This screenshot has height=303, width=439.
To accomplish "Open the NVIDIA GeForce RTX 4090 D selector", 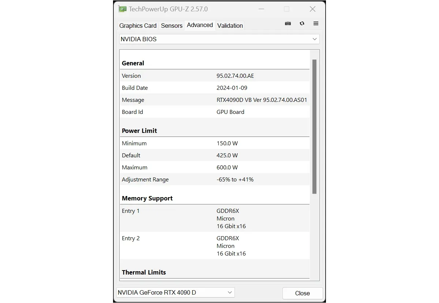I will tap(175, 292).
